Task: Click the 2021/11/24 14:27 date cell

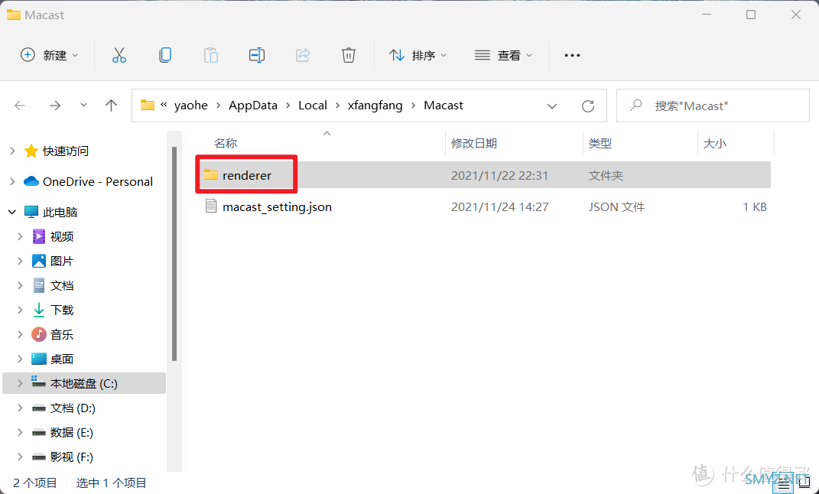Action: tap(500, 206)
